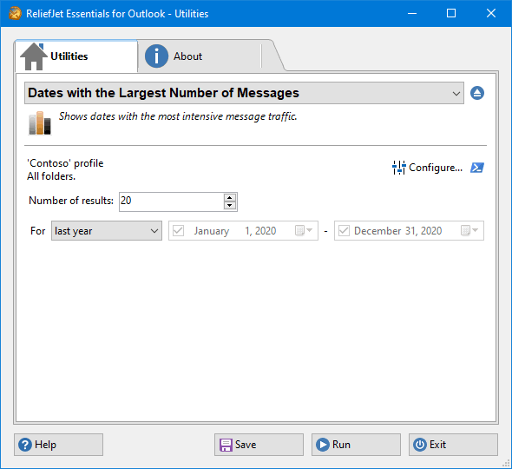Decrease the number of results with down arrow
Screen dimensions: 512x469
(230, 206)
